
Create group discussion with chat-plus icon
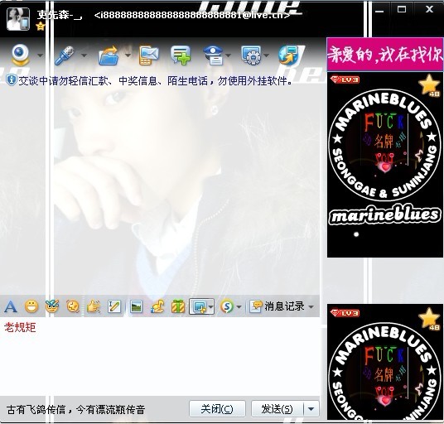[x=181, y=55]
